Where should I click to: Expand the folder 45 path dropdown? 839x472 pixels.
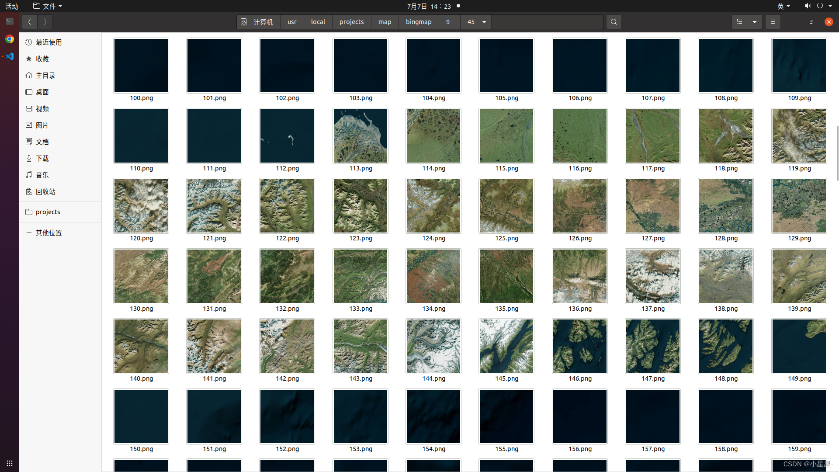pyautogui.click(x=484, y=22)
